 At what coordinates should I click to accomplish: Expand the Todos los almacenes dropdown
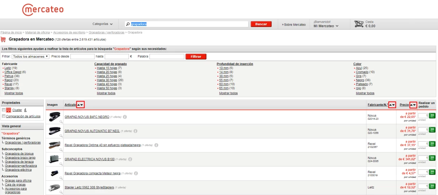(x=31, y=57)
